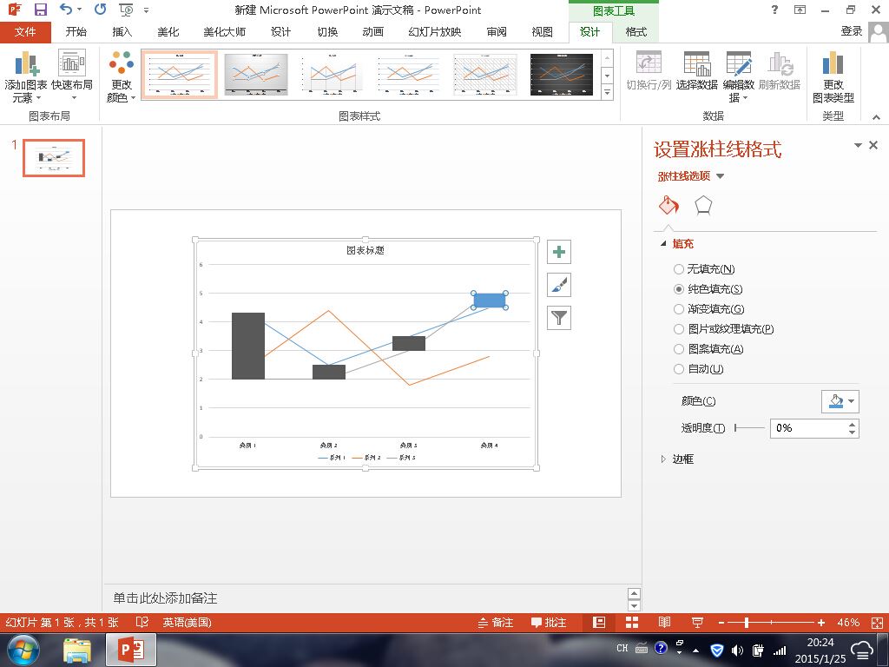Click zoom percentage 46%
The width and height of the screenshot is (889, 667).
[848, 622]
